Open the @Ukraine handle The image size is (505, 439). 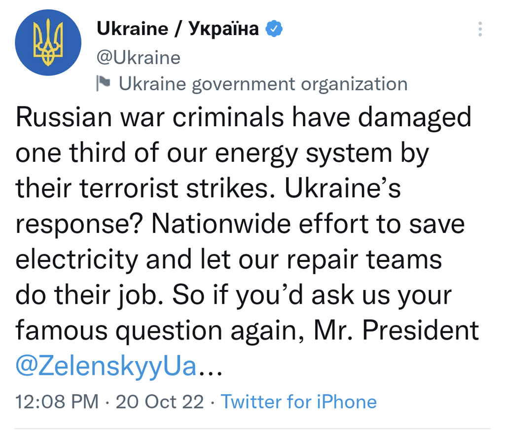(x=139, y=58)
